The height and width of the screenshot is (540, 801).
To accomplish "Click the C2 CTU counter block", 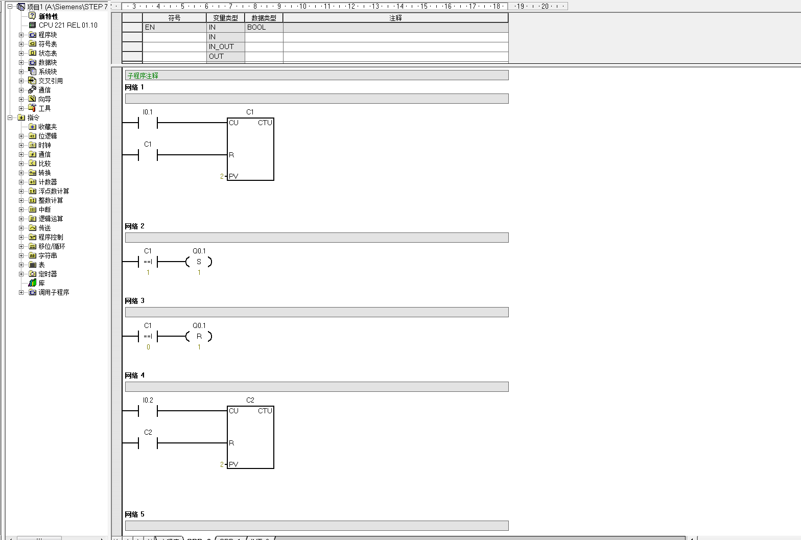I will (250, 437).
